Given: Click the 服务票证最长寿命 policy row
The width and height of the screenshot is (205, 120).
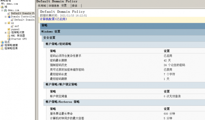Looking at the screenshot, I should pos(126,114).
